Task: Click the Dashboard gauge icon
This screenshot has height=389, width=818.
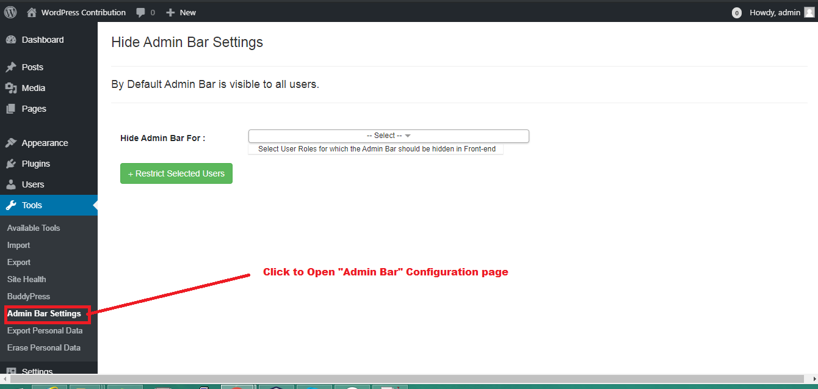Action: (x=10, y=40)
